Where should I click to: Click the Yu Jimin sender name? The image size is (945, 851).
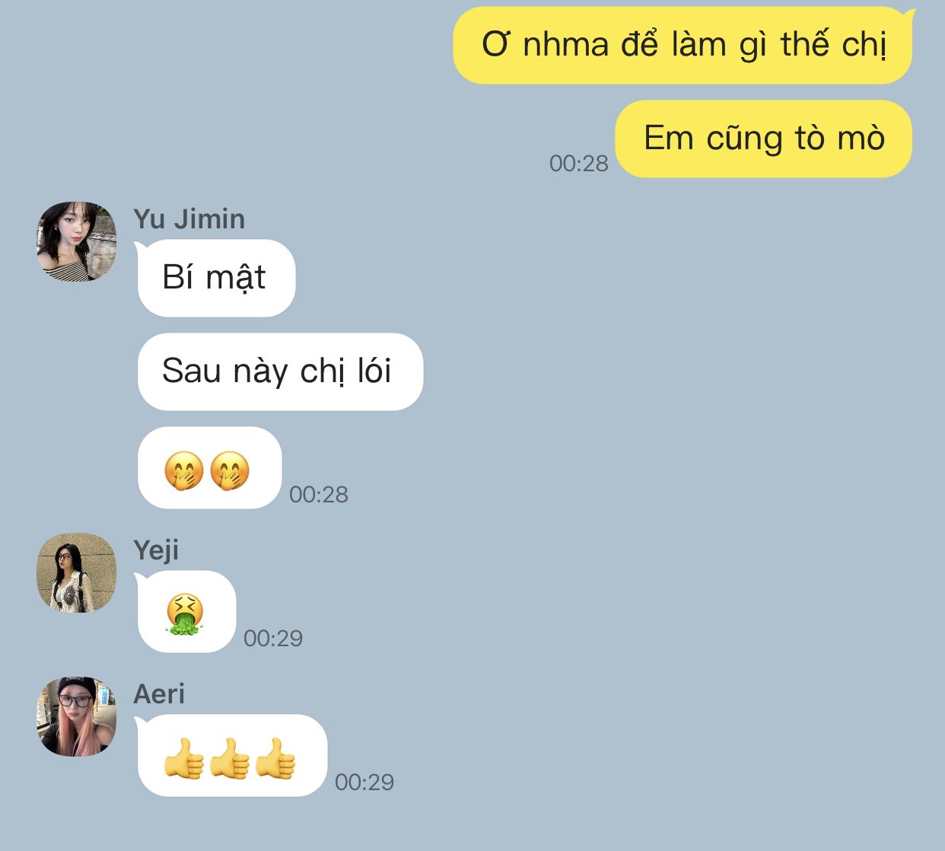189,219
